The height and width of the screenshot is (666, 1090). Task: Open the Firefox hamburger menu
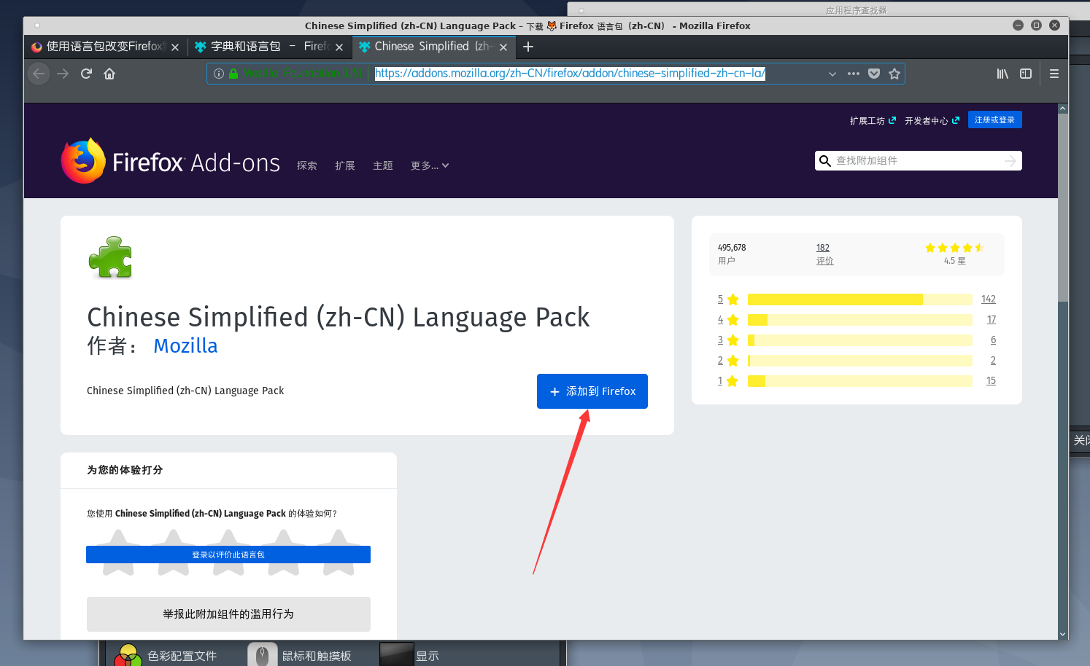pyautogui.click(x=1054, y=74)
